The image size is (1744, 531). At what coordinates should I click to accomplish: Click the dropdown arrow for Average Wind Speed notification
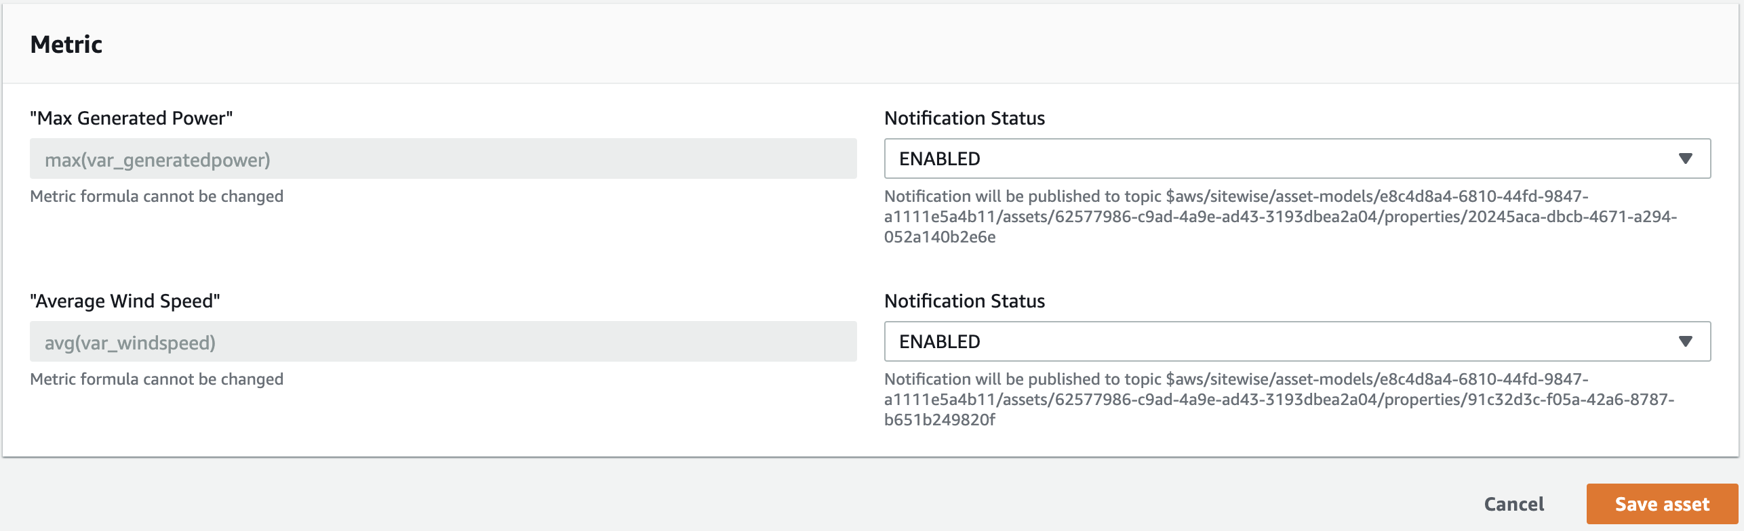point(1685,341)
